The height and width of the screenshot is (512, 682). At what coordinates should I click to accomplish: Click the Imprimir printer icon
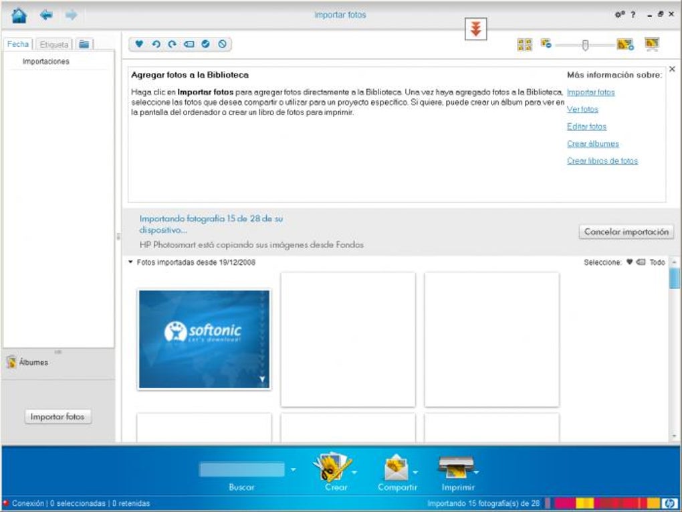(455, 467)
